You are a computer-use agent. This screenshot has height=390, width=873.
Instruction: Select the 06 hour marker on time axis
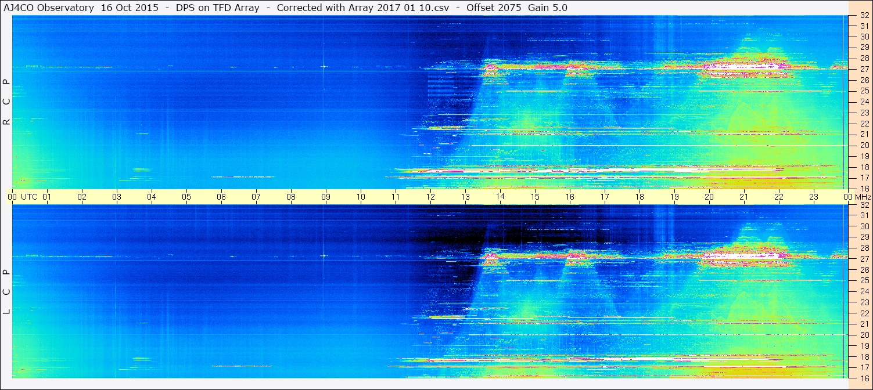(221, 197)
